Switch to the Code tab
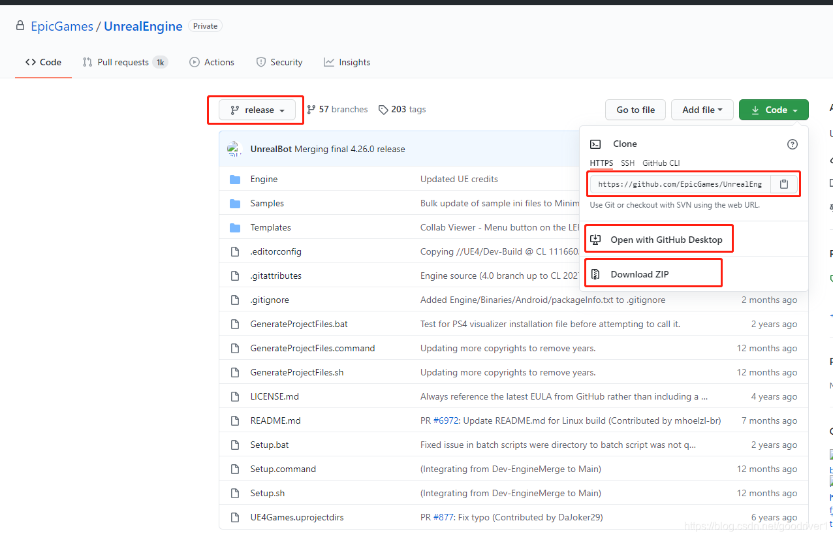 [x=43, y=62]
